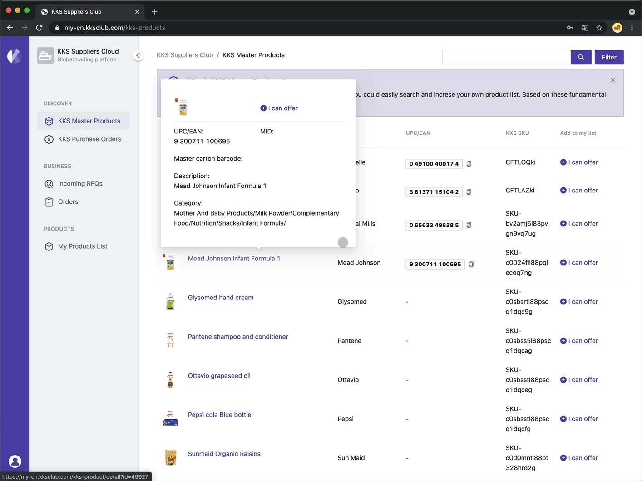Click the translate page icon
The image size is (642, 481).
pos(585,28)
